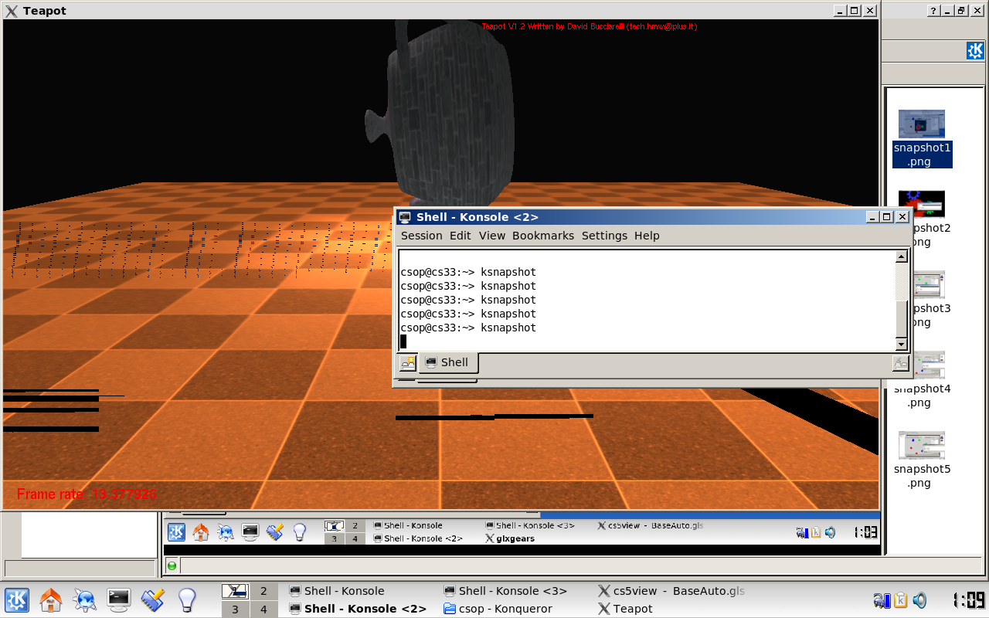Select the snapshot5.png file icon
Screen dimensions: 989x618
tap(921, 445)
